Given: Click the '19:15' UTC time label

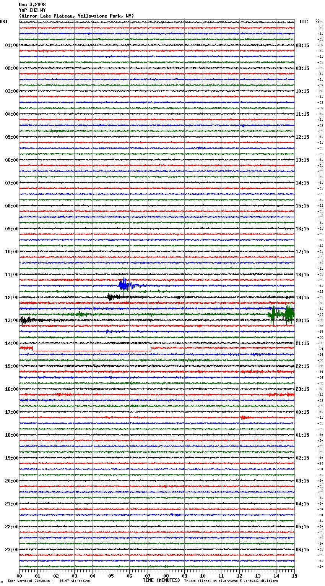Looking at the screenshot, I should tap(302, 298).
